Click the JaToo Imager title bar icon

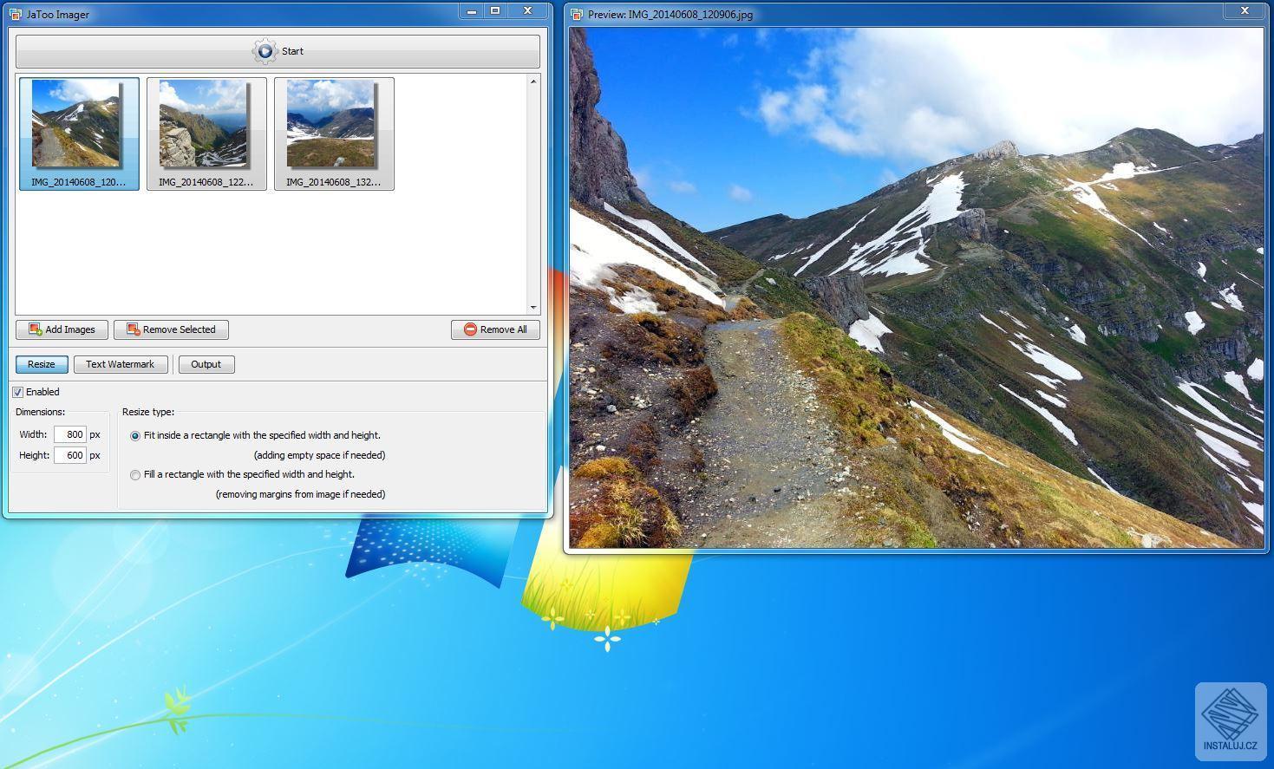[x=15, y=14]
